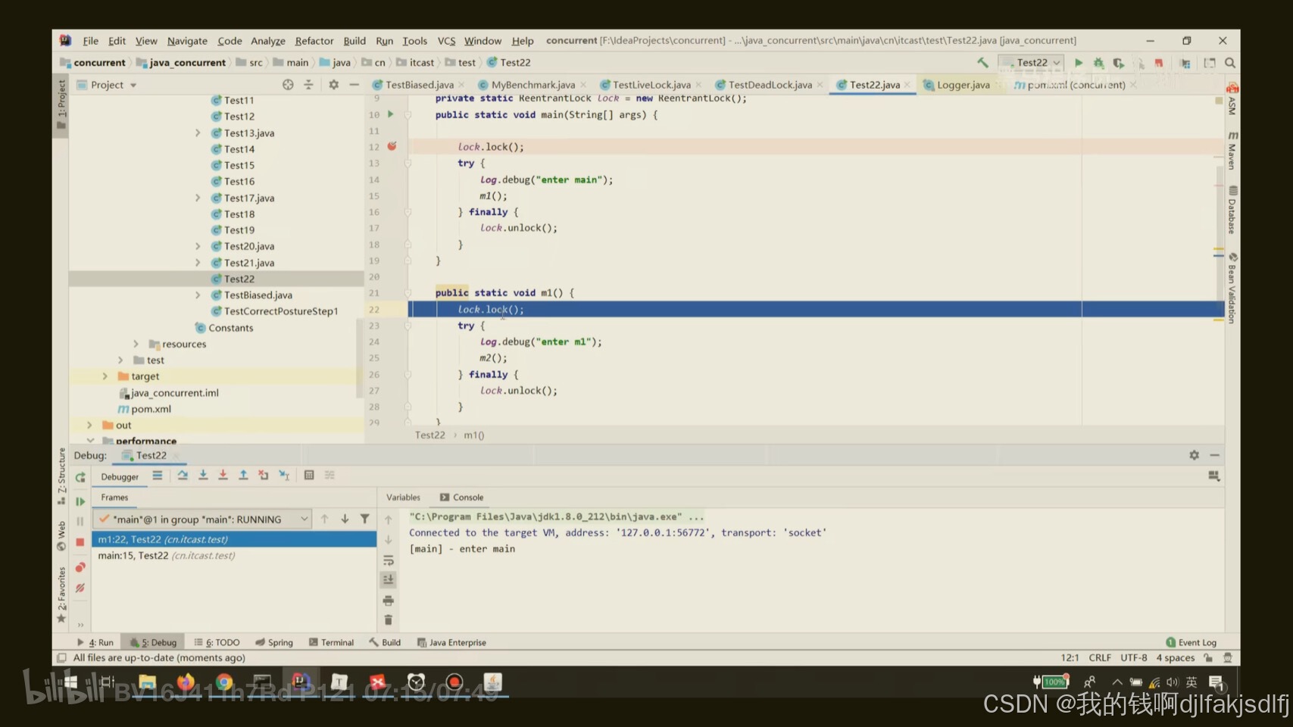The width and height of the screenshot is (1293, 727).
Task: Toggle breakpoint at line 12
Action: tap(392, 146)
